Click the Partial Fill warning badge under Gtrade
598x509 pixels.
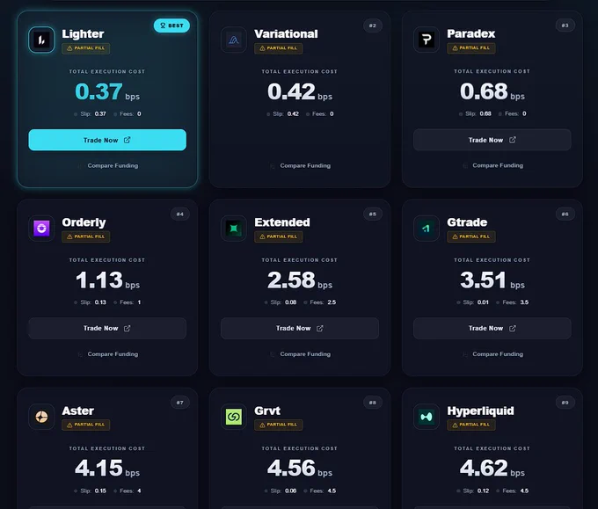[x=471, y=236]
